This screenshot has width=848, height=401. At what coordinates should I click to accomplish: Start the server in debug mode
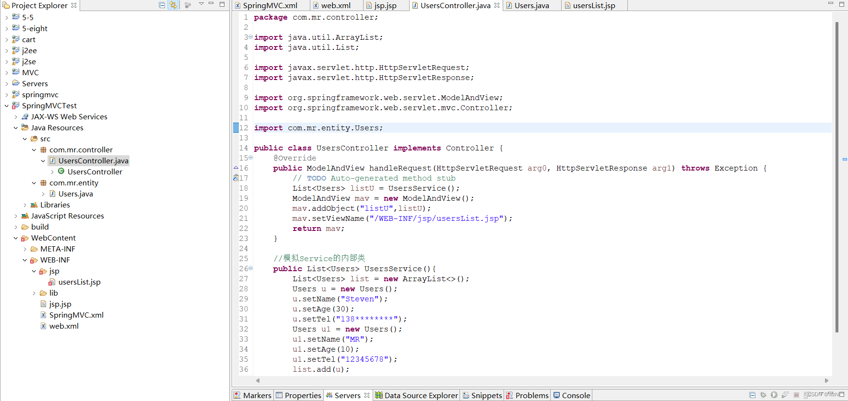point(763,395)
